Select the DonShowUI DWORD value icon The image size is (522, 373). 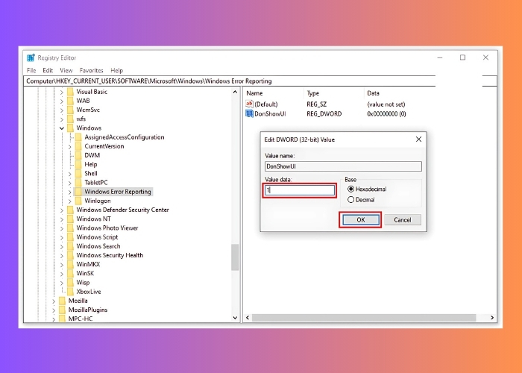tap(250, 113)
